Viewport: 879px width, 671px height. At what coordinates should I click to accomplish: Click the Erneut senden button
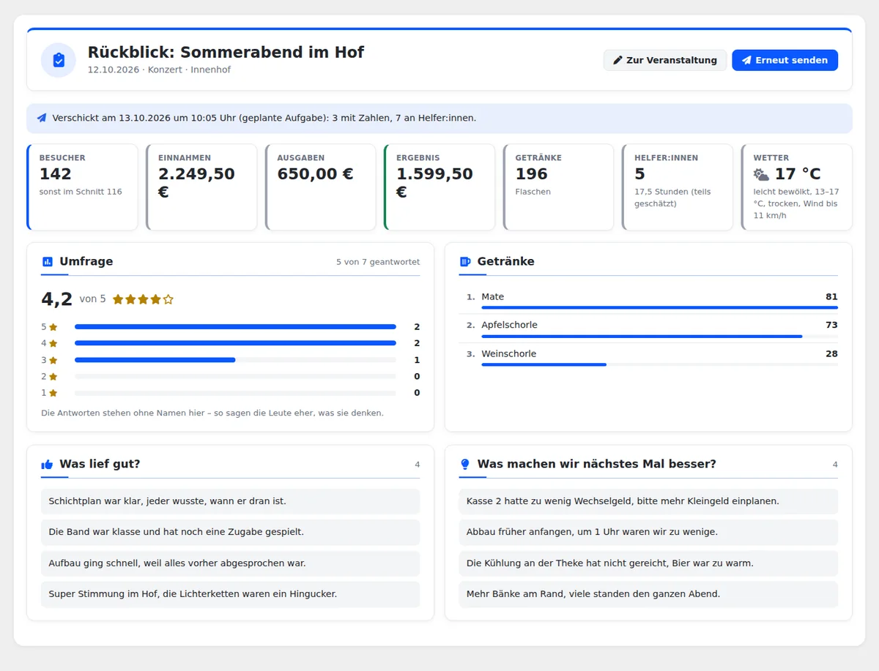coord(785,60)
